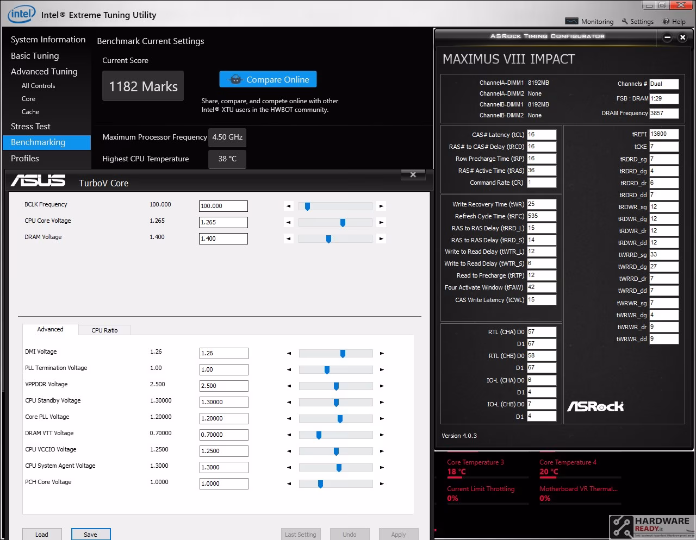The image size is (696, 540).
Task: Click the Intel logo
Action: pos(21,14)
